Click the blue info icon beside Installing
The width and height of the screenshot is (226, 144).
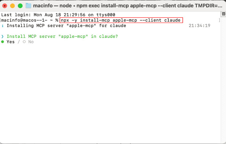click(3, 26)
